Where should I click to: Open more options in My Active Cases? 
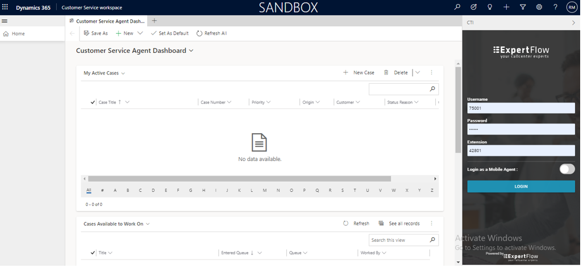click(x=432, y=73)
